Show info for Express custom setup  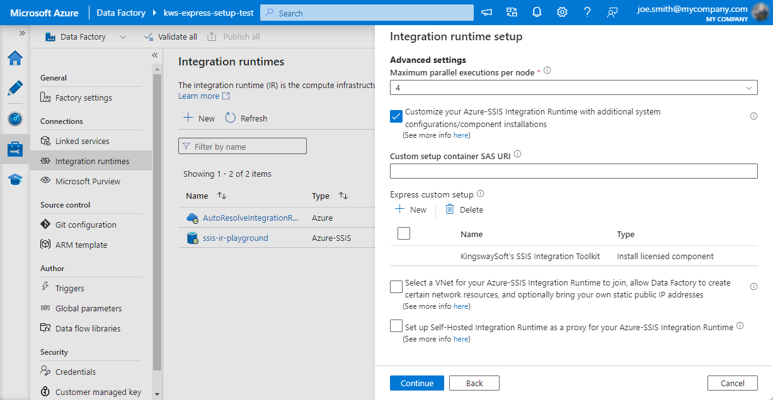[480, 194]
